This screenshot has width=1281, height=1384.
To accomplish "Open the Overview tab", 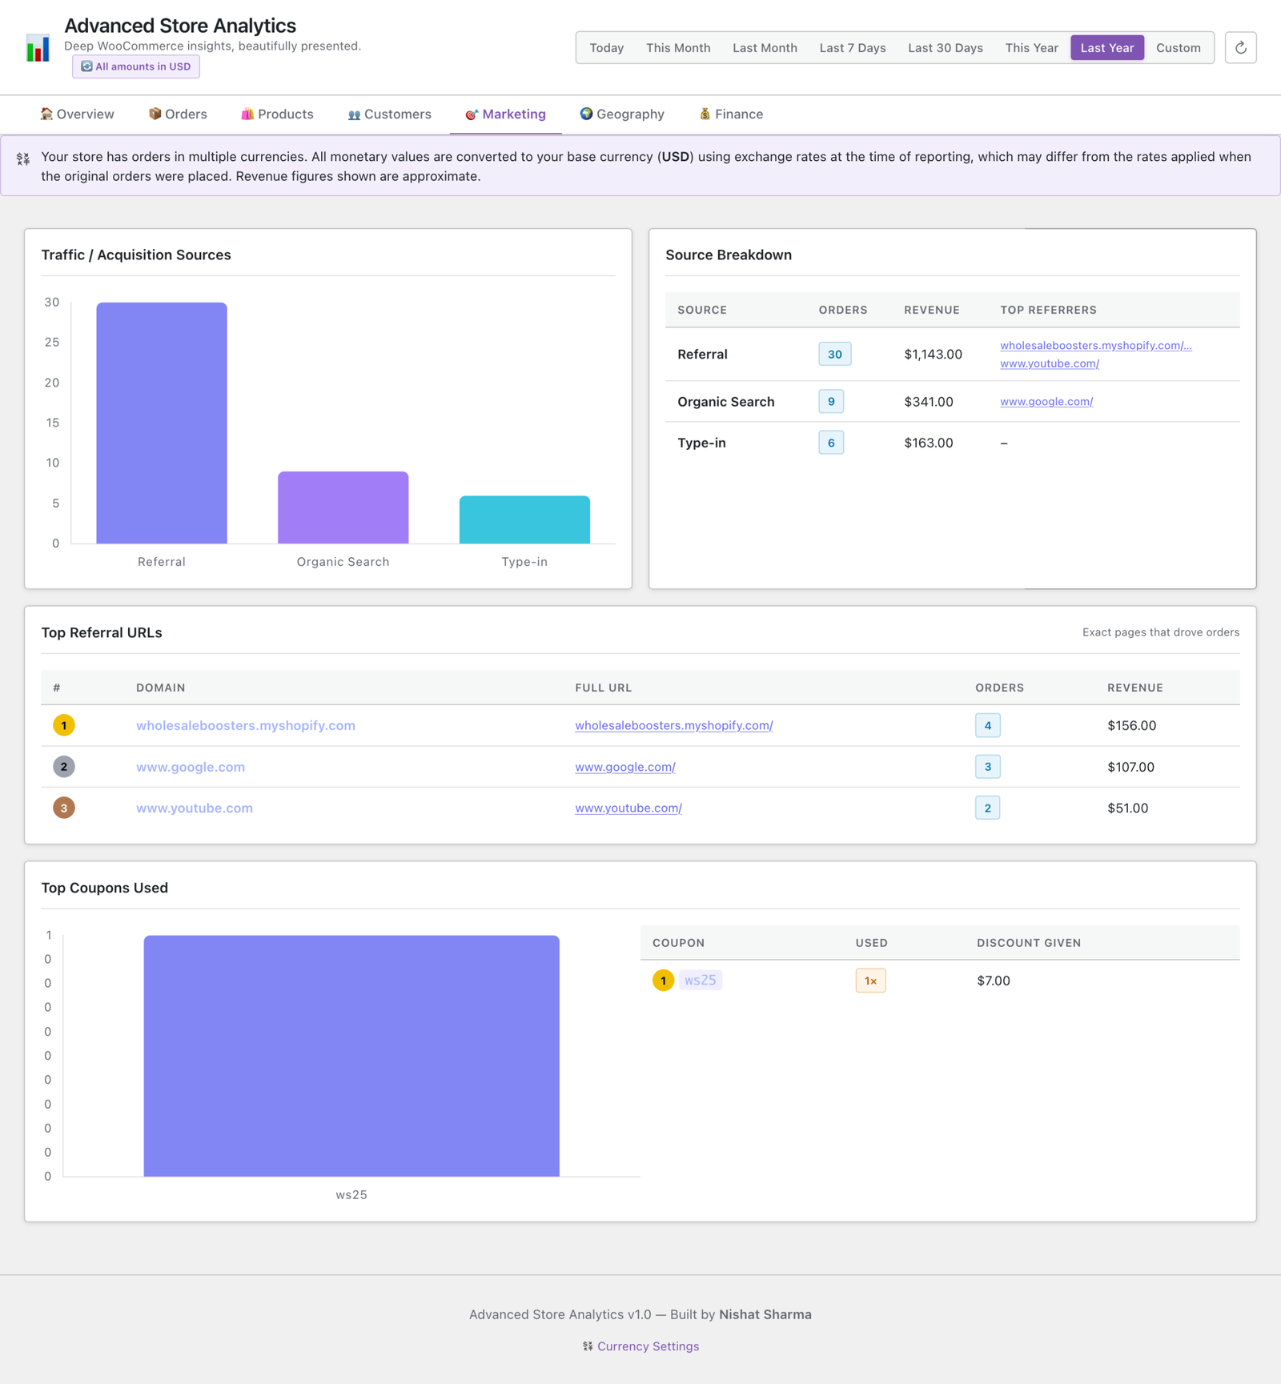I will [x=78, y=114].
